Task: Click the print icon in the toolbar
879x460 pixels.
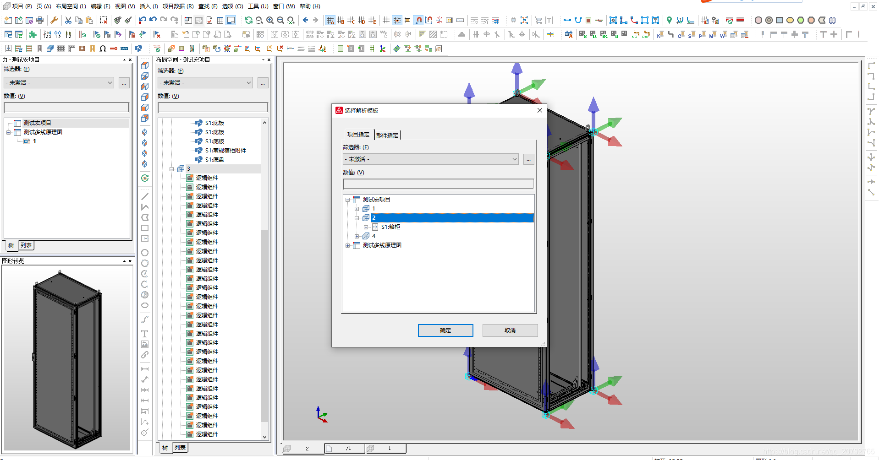Action: [40, 20]
